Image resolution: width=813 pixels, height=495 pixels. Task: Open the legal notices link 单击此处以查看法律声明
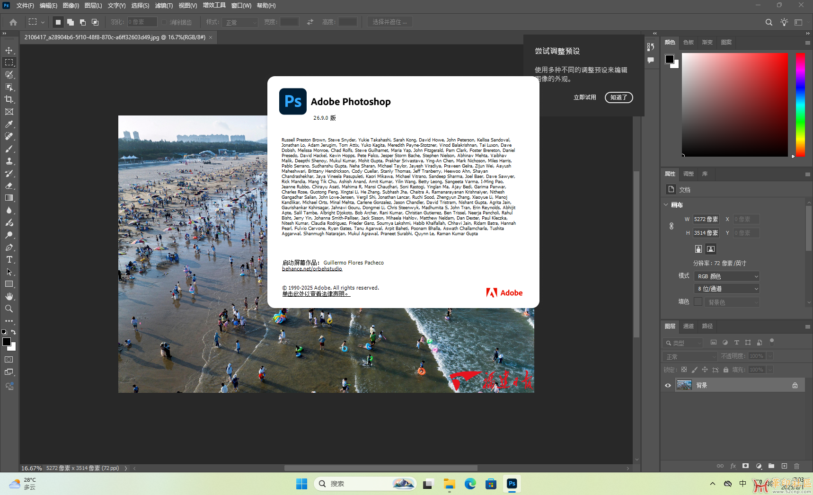316,294
